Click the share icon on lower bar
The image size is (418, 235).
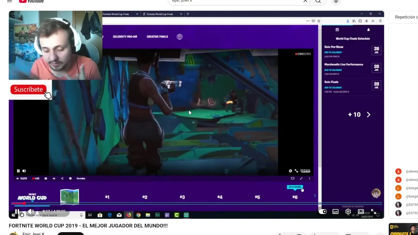coord(62,179)
